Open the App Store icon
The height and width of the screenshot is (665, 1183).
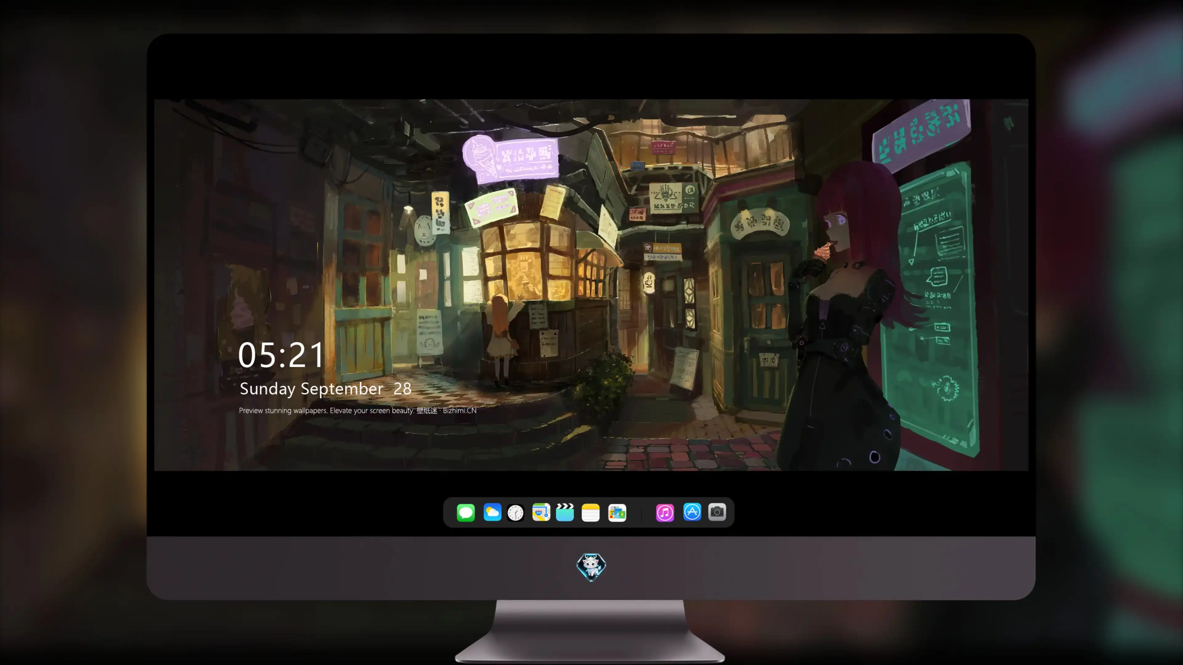coord(692,512)
